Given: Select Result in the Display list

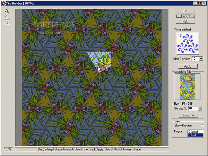Looking at the screenshot, I should click(196, 135).
